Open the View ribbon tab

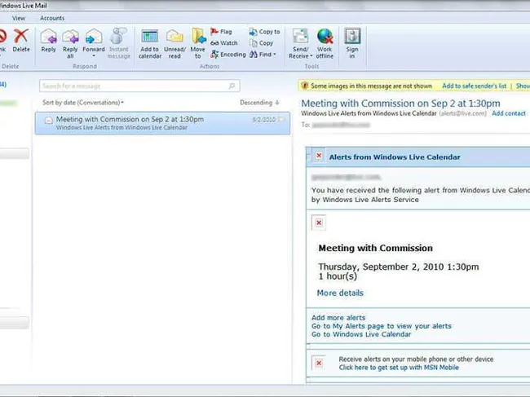[19, 17]
